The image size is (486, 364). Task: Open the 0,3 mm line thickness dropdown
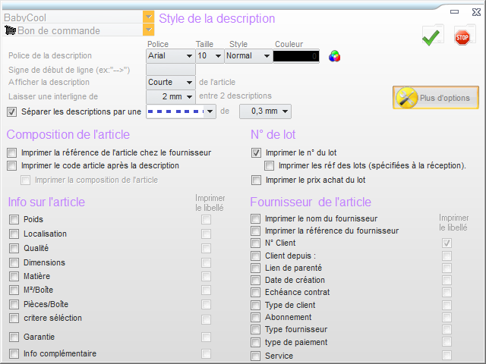tap(284, 111)
